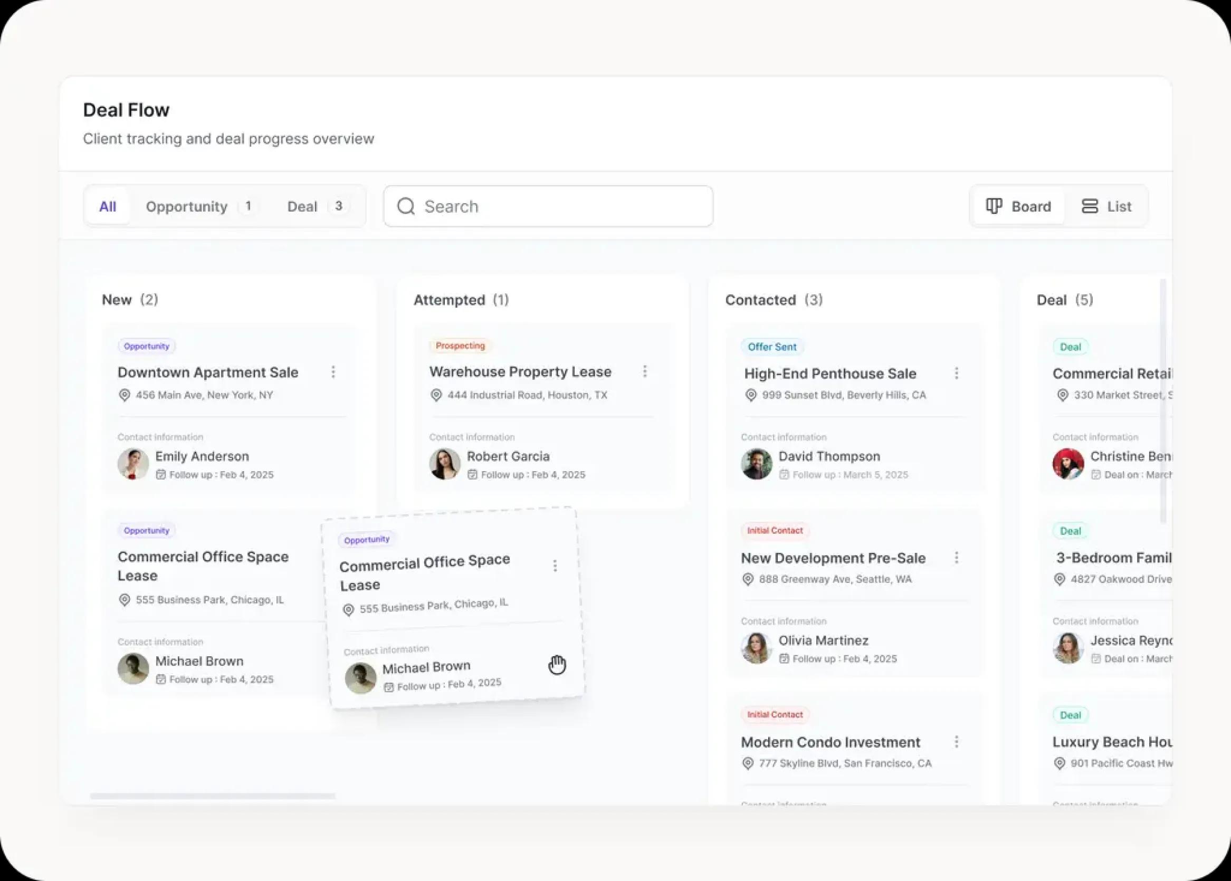Click the vertical scrollbar in Deal column
The image size is (1231, 881).
1162,401
